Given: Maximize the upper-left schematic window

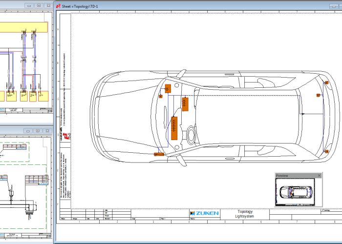Looking at the screenshot, I should pyautogui.click(x=38, y=5).
